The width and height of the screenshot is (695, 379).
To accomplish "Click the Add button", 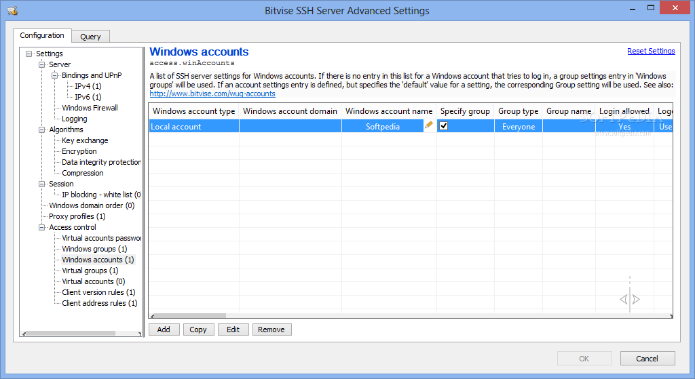I will 164,330.
